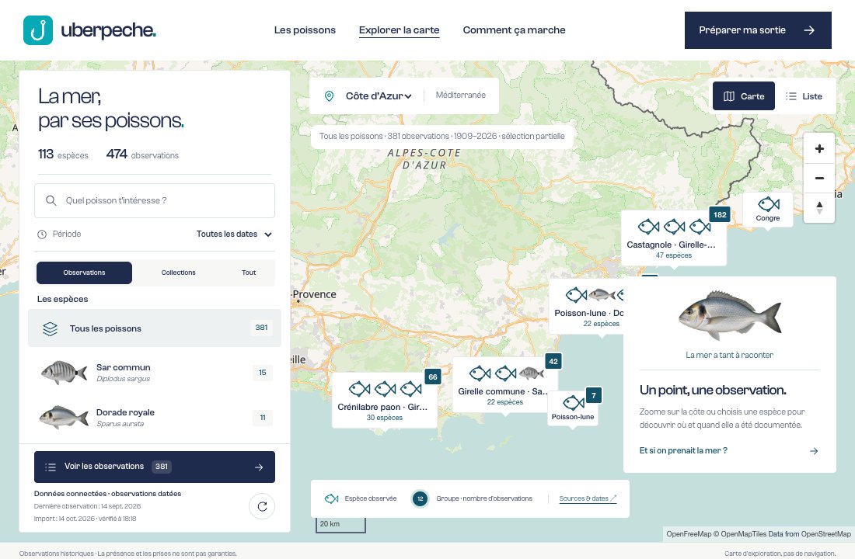Select the Dorade royale species row
Viewport: 855px width, 559px height.
tap(155, 418)
